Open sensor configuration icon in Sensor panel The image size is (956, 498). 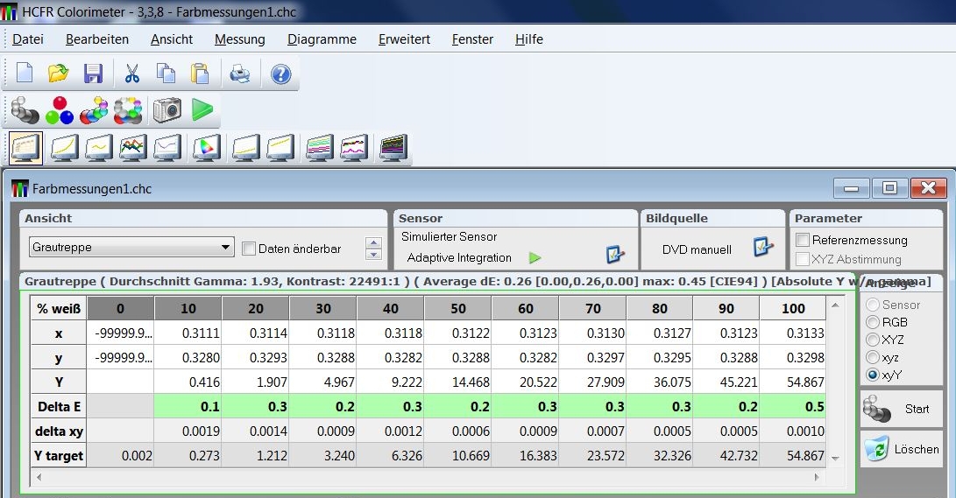pyautogui.click(x=615, y=256)
